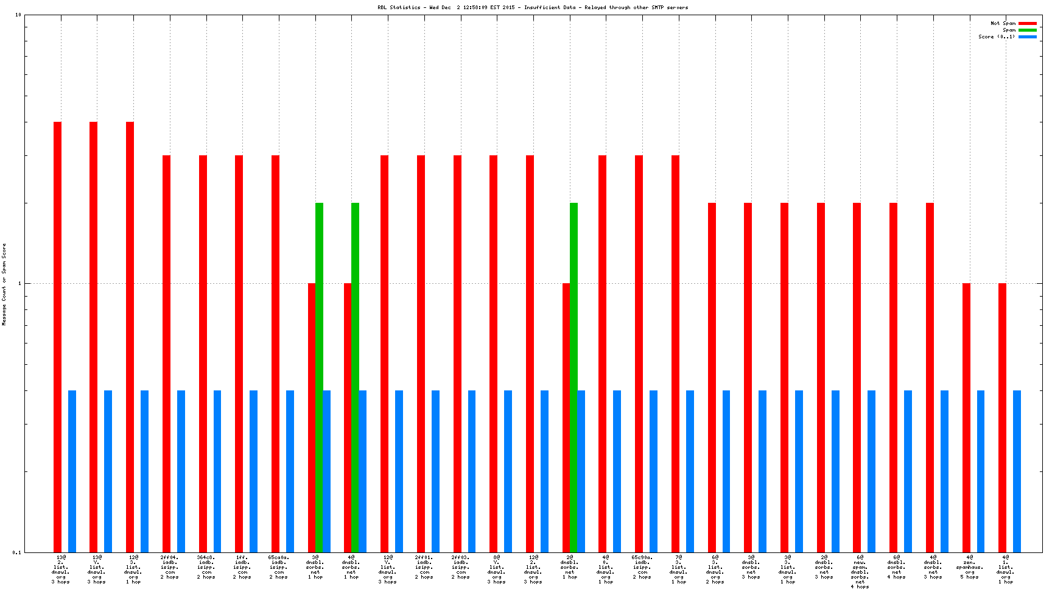Click the rightmost green Spam bar

(573, 378)
